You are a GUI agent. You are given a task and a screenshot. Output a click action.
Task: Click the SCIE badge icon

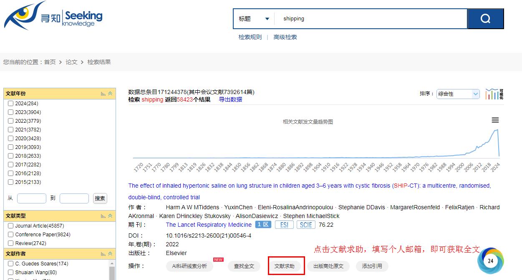306,225
